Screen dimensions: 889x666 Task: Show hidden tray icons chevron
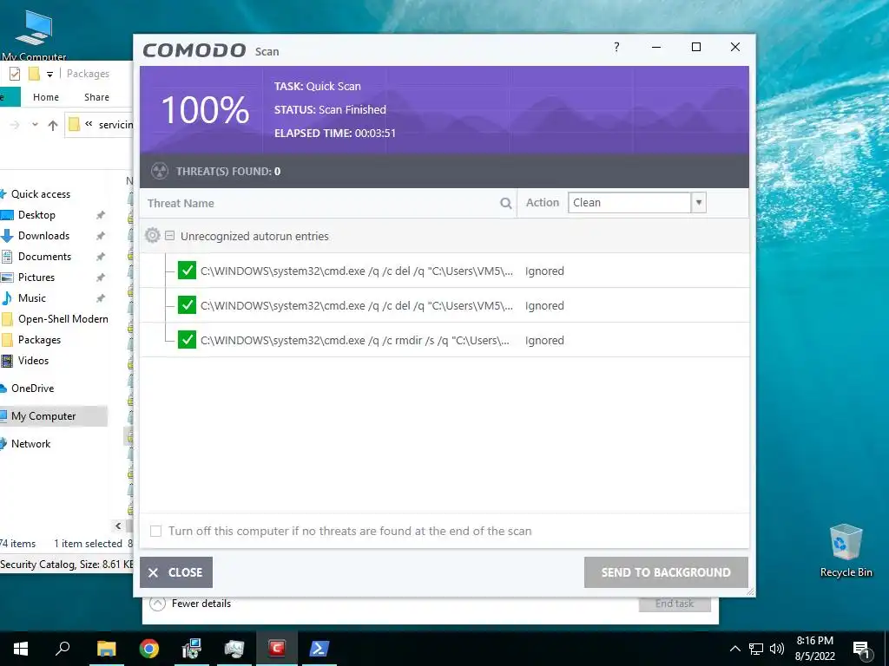(x=734, y=649)
